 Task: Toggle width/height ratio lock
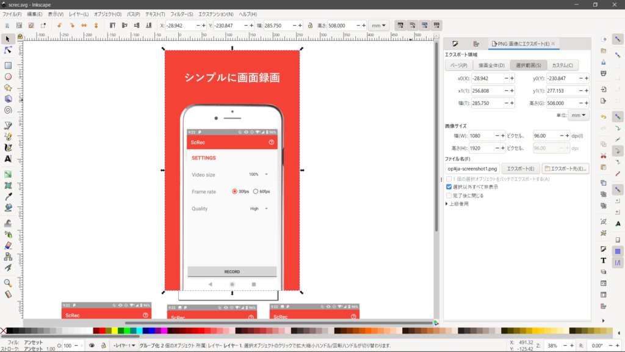pyautogui.click(x=310, y=26)
